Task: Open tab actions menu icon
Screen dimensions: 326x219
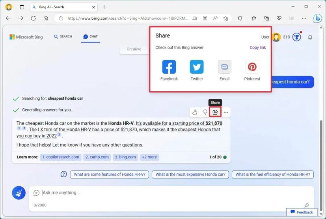Action: (22, 7)
